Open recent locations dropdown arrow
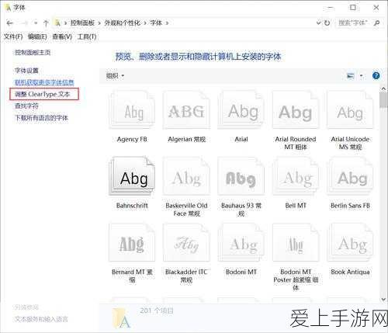This screenshot has width=388, height=333. (36, 23)
